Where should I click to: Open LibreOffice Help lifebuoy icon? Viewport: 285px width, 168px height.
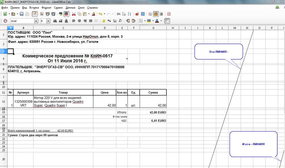tap(169, 14)
